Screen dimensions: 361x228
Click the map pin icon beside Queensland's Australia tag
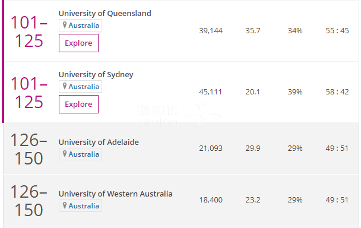pyautogui.click(x=65, y=25)
